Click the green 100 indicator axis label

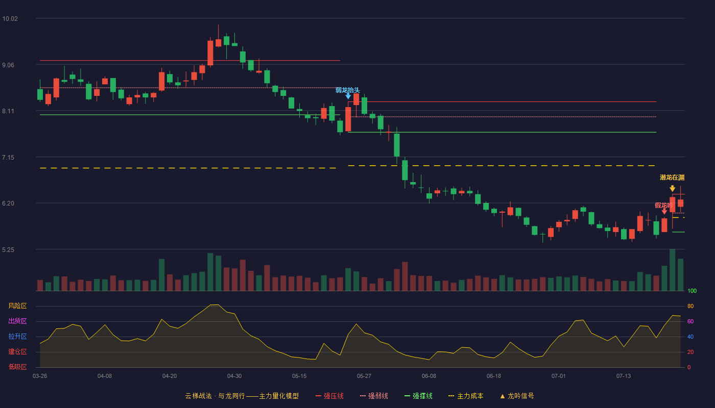click(x=692, y=291)
